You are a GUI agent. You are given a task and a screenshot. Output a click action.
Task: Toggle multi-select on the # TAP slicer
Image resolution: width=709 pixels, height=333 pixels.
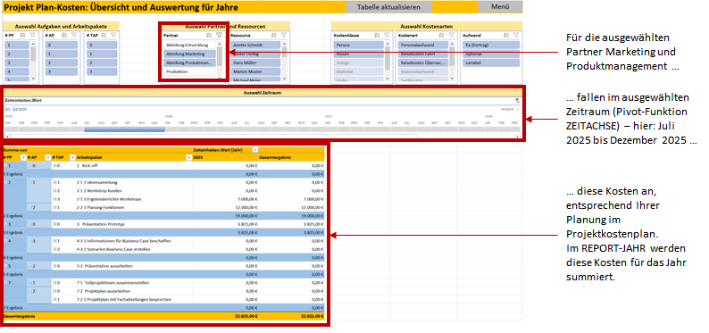pos(104,35)
